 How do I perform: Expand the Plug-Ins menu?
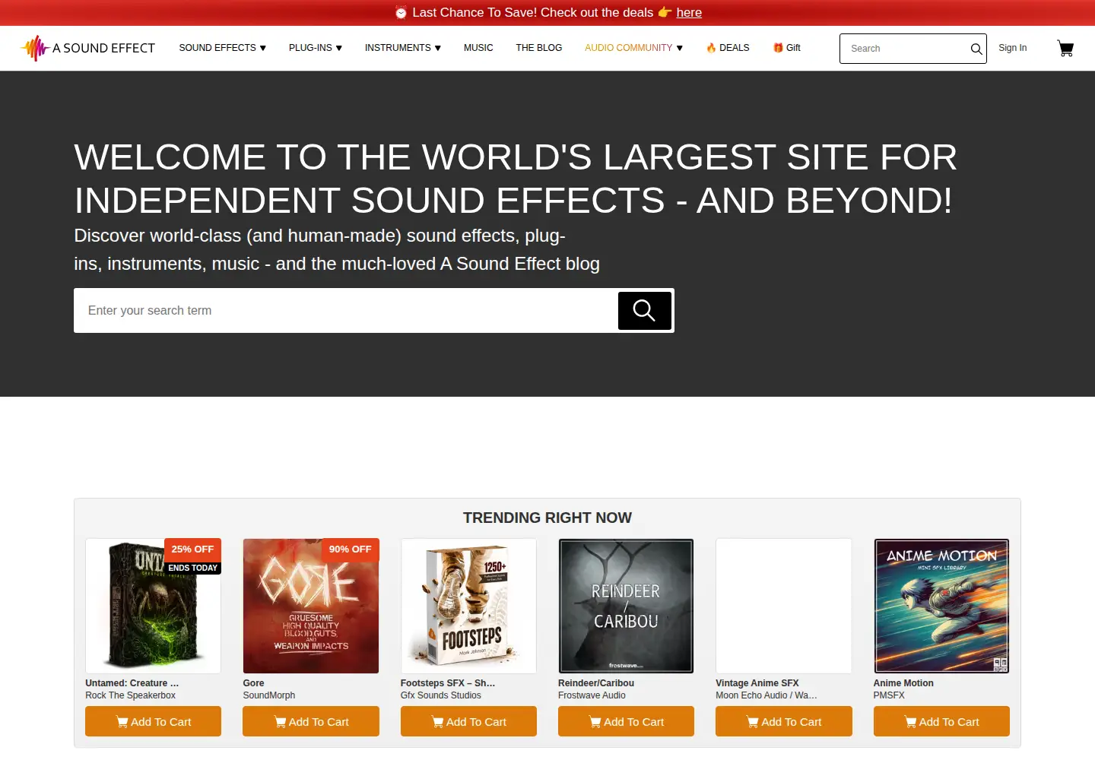(316, 48)
